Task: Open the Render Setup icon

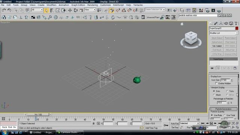Action: pyautogui.click(x=207, y=10)
